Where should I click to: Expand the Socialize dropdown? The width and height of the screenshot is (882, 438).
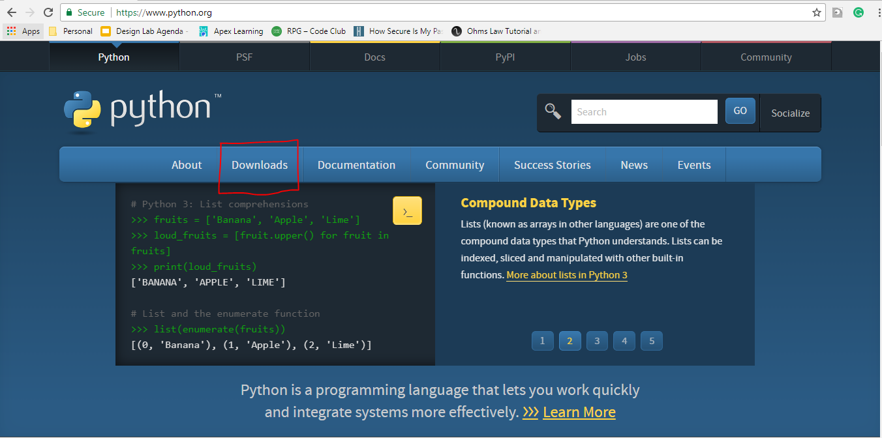click(791, 113)
